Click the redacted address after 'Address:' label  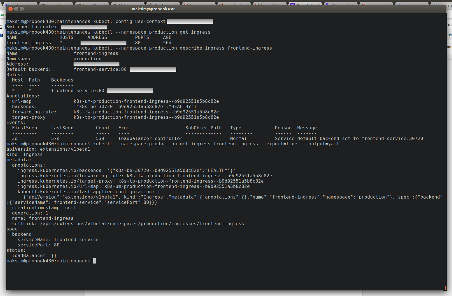tap(96, 64)
